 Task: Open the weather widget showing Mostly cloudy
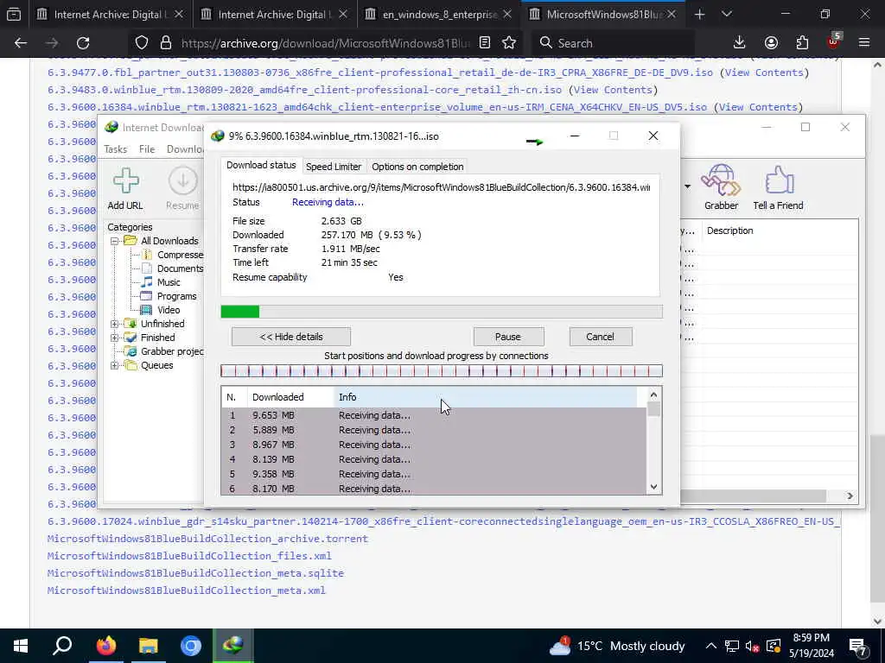pos(616,646)
